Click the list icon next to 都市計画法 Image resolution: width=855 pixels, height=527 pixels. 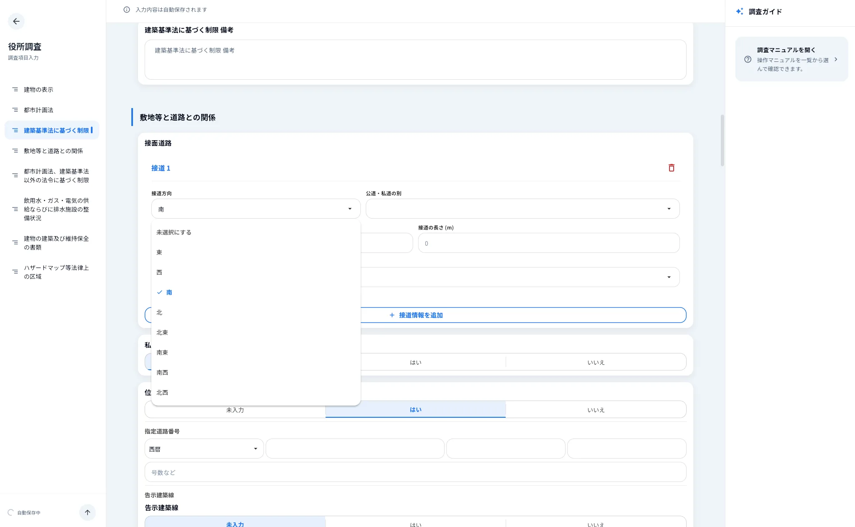(x=15, y=110)
